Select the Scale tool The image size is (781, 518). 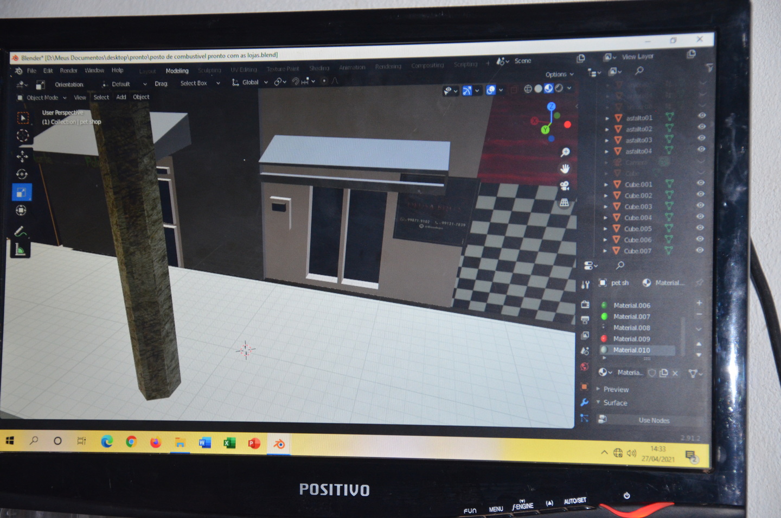(x=22, y=192)
